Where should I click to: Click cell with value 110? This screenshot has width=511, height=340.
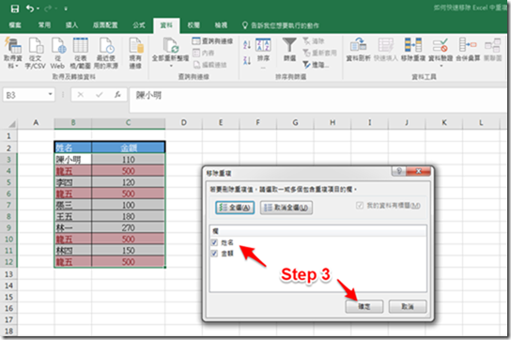(129, 160)
